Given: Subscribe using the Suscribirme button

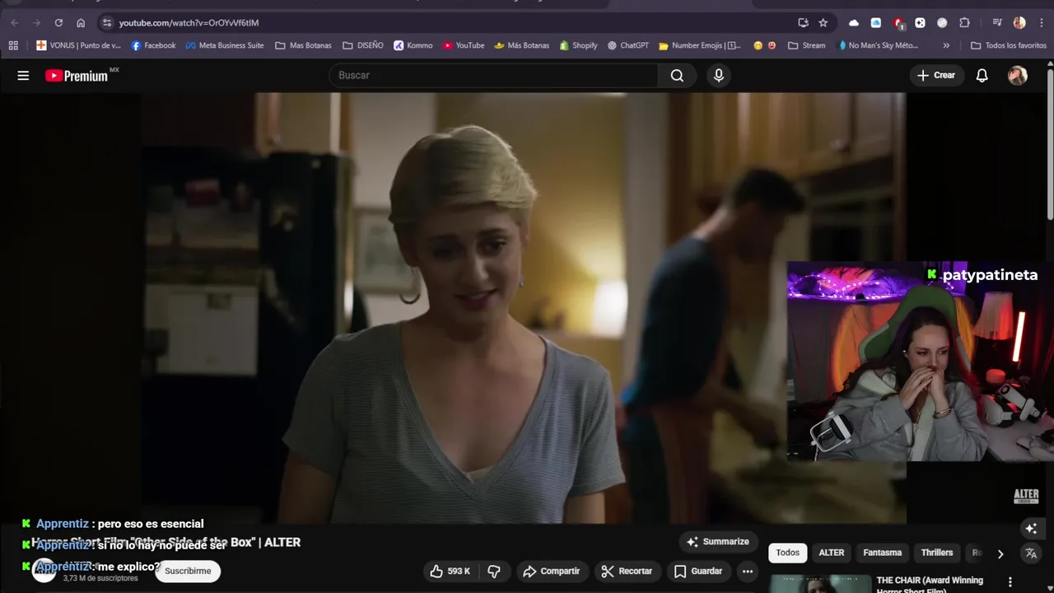Looking at the screenshot, I should [x=188, y=571].
